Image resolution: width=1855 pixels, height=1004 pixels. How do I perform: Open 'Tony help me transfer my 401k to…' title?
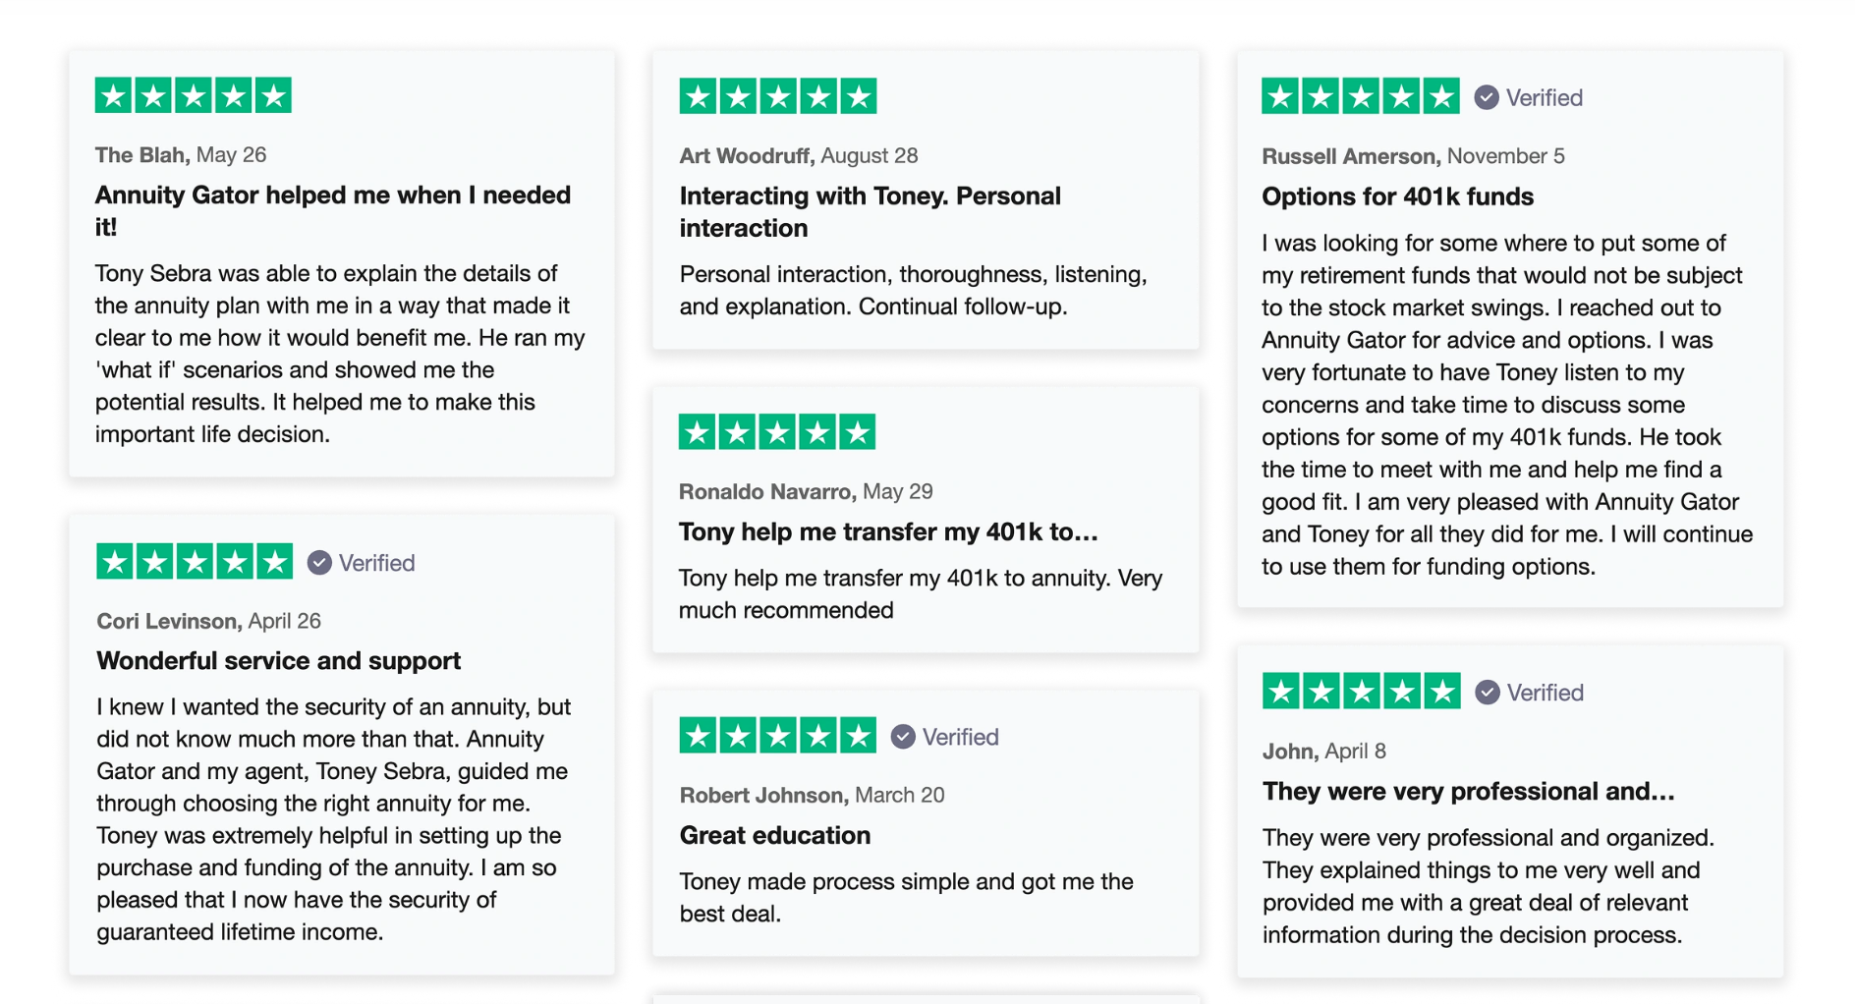click(x=888, y=532)
